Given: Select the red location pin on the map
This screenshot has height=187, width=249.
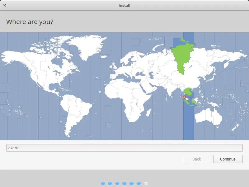Looking at the screenshot, I should tap(184, 97).
